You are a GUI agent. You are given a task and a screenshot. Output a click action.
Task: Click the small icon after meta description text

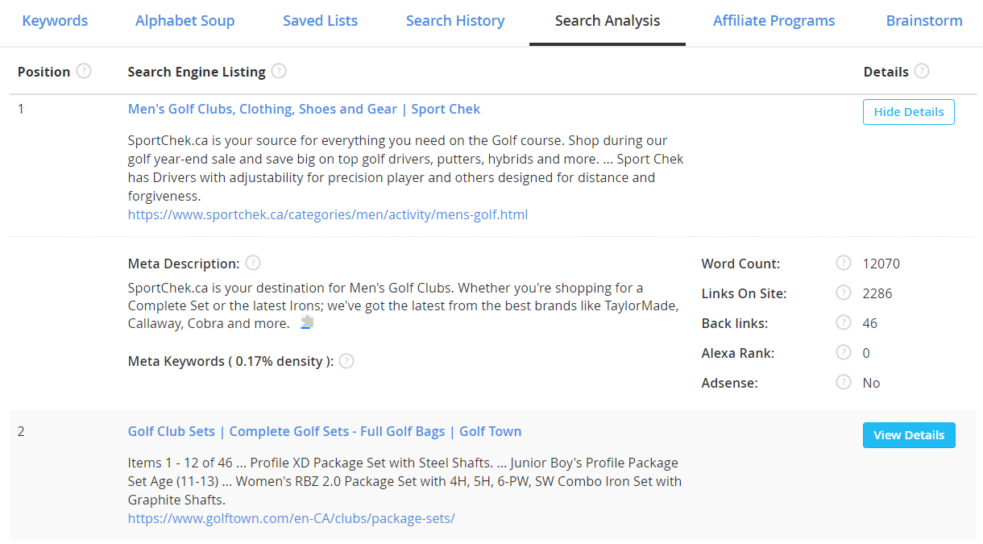[x=307, y=322]
